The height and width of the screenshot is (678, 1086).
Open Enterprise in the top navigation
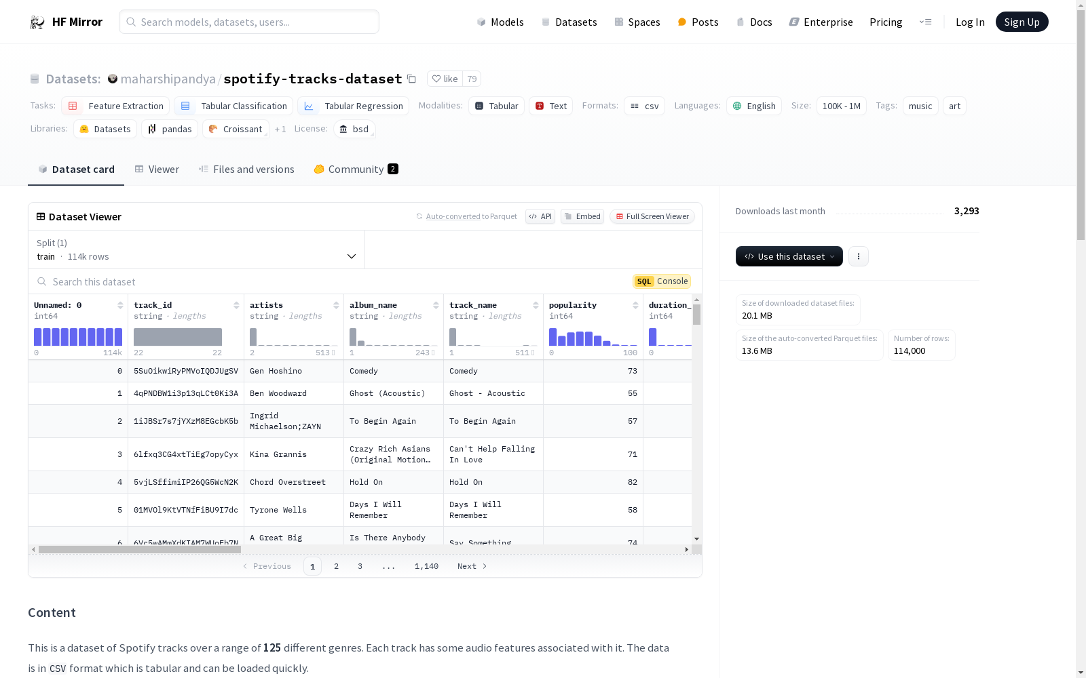(x=821, y=22)
